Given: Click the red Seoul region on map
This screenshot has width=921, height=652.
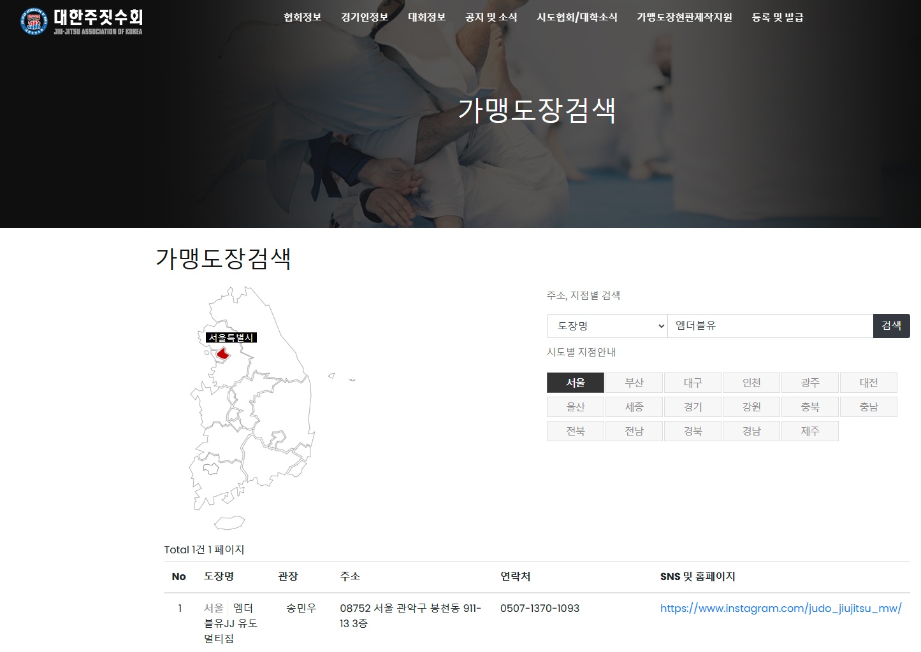Looking at the screenshot, I should click(222, 353).
